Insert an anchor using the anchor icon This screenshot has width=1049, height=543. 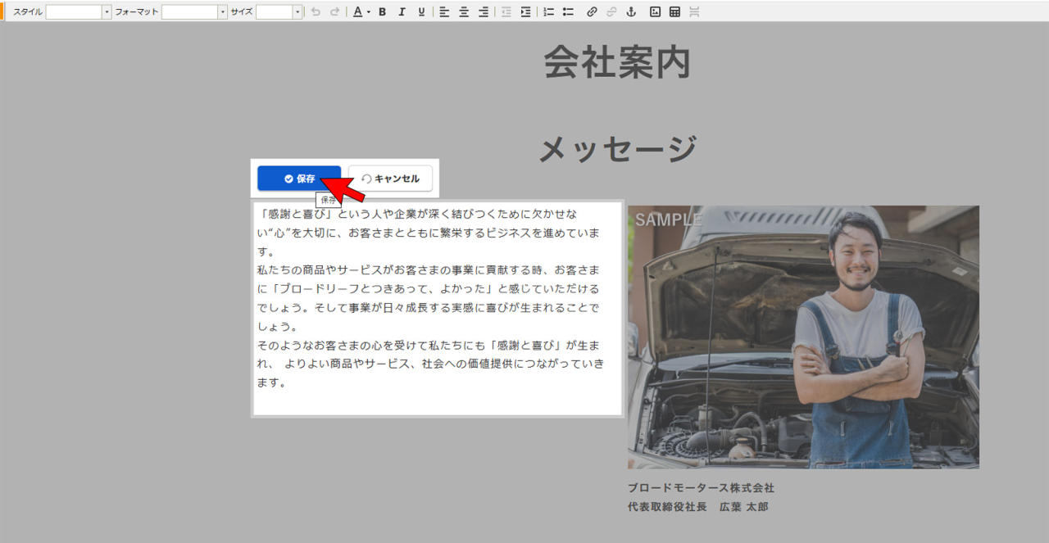(x=631, y=12)
